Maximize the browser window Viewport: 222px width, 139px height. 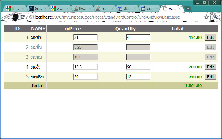click(205, 3)
